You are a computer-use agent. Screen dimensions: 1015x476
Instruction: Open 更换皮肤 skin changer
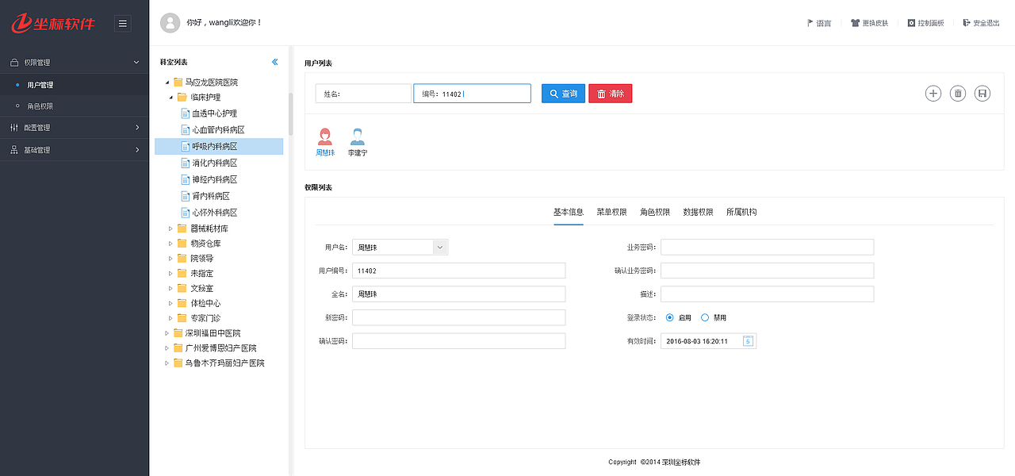869,23
